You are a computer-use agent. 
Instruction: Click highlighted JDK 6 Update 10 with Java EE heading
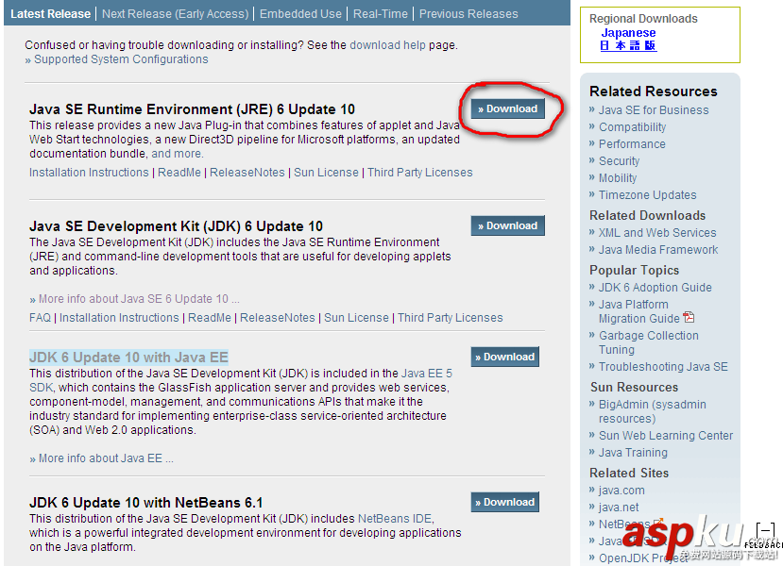(x=128, y=358)
